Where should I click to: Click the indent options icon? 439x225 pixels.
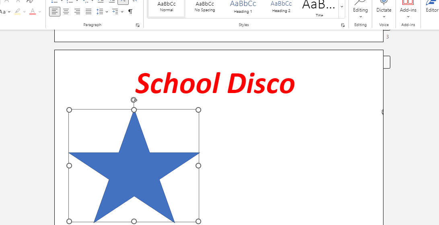tap(115, 12)
